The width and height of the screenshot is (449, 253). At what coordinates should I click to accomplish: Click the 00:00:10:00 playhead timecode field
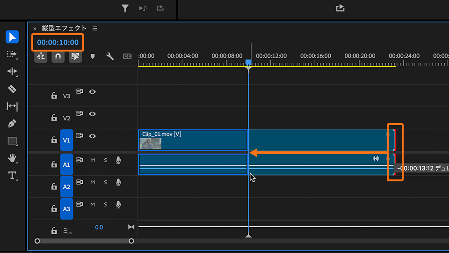[x=58, y=43]
